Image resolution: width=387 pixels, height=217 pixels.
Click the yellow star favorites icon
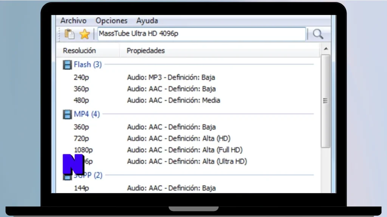tap(85, 34)
